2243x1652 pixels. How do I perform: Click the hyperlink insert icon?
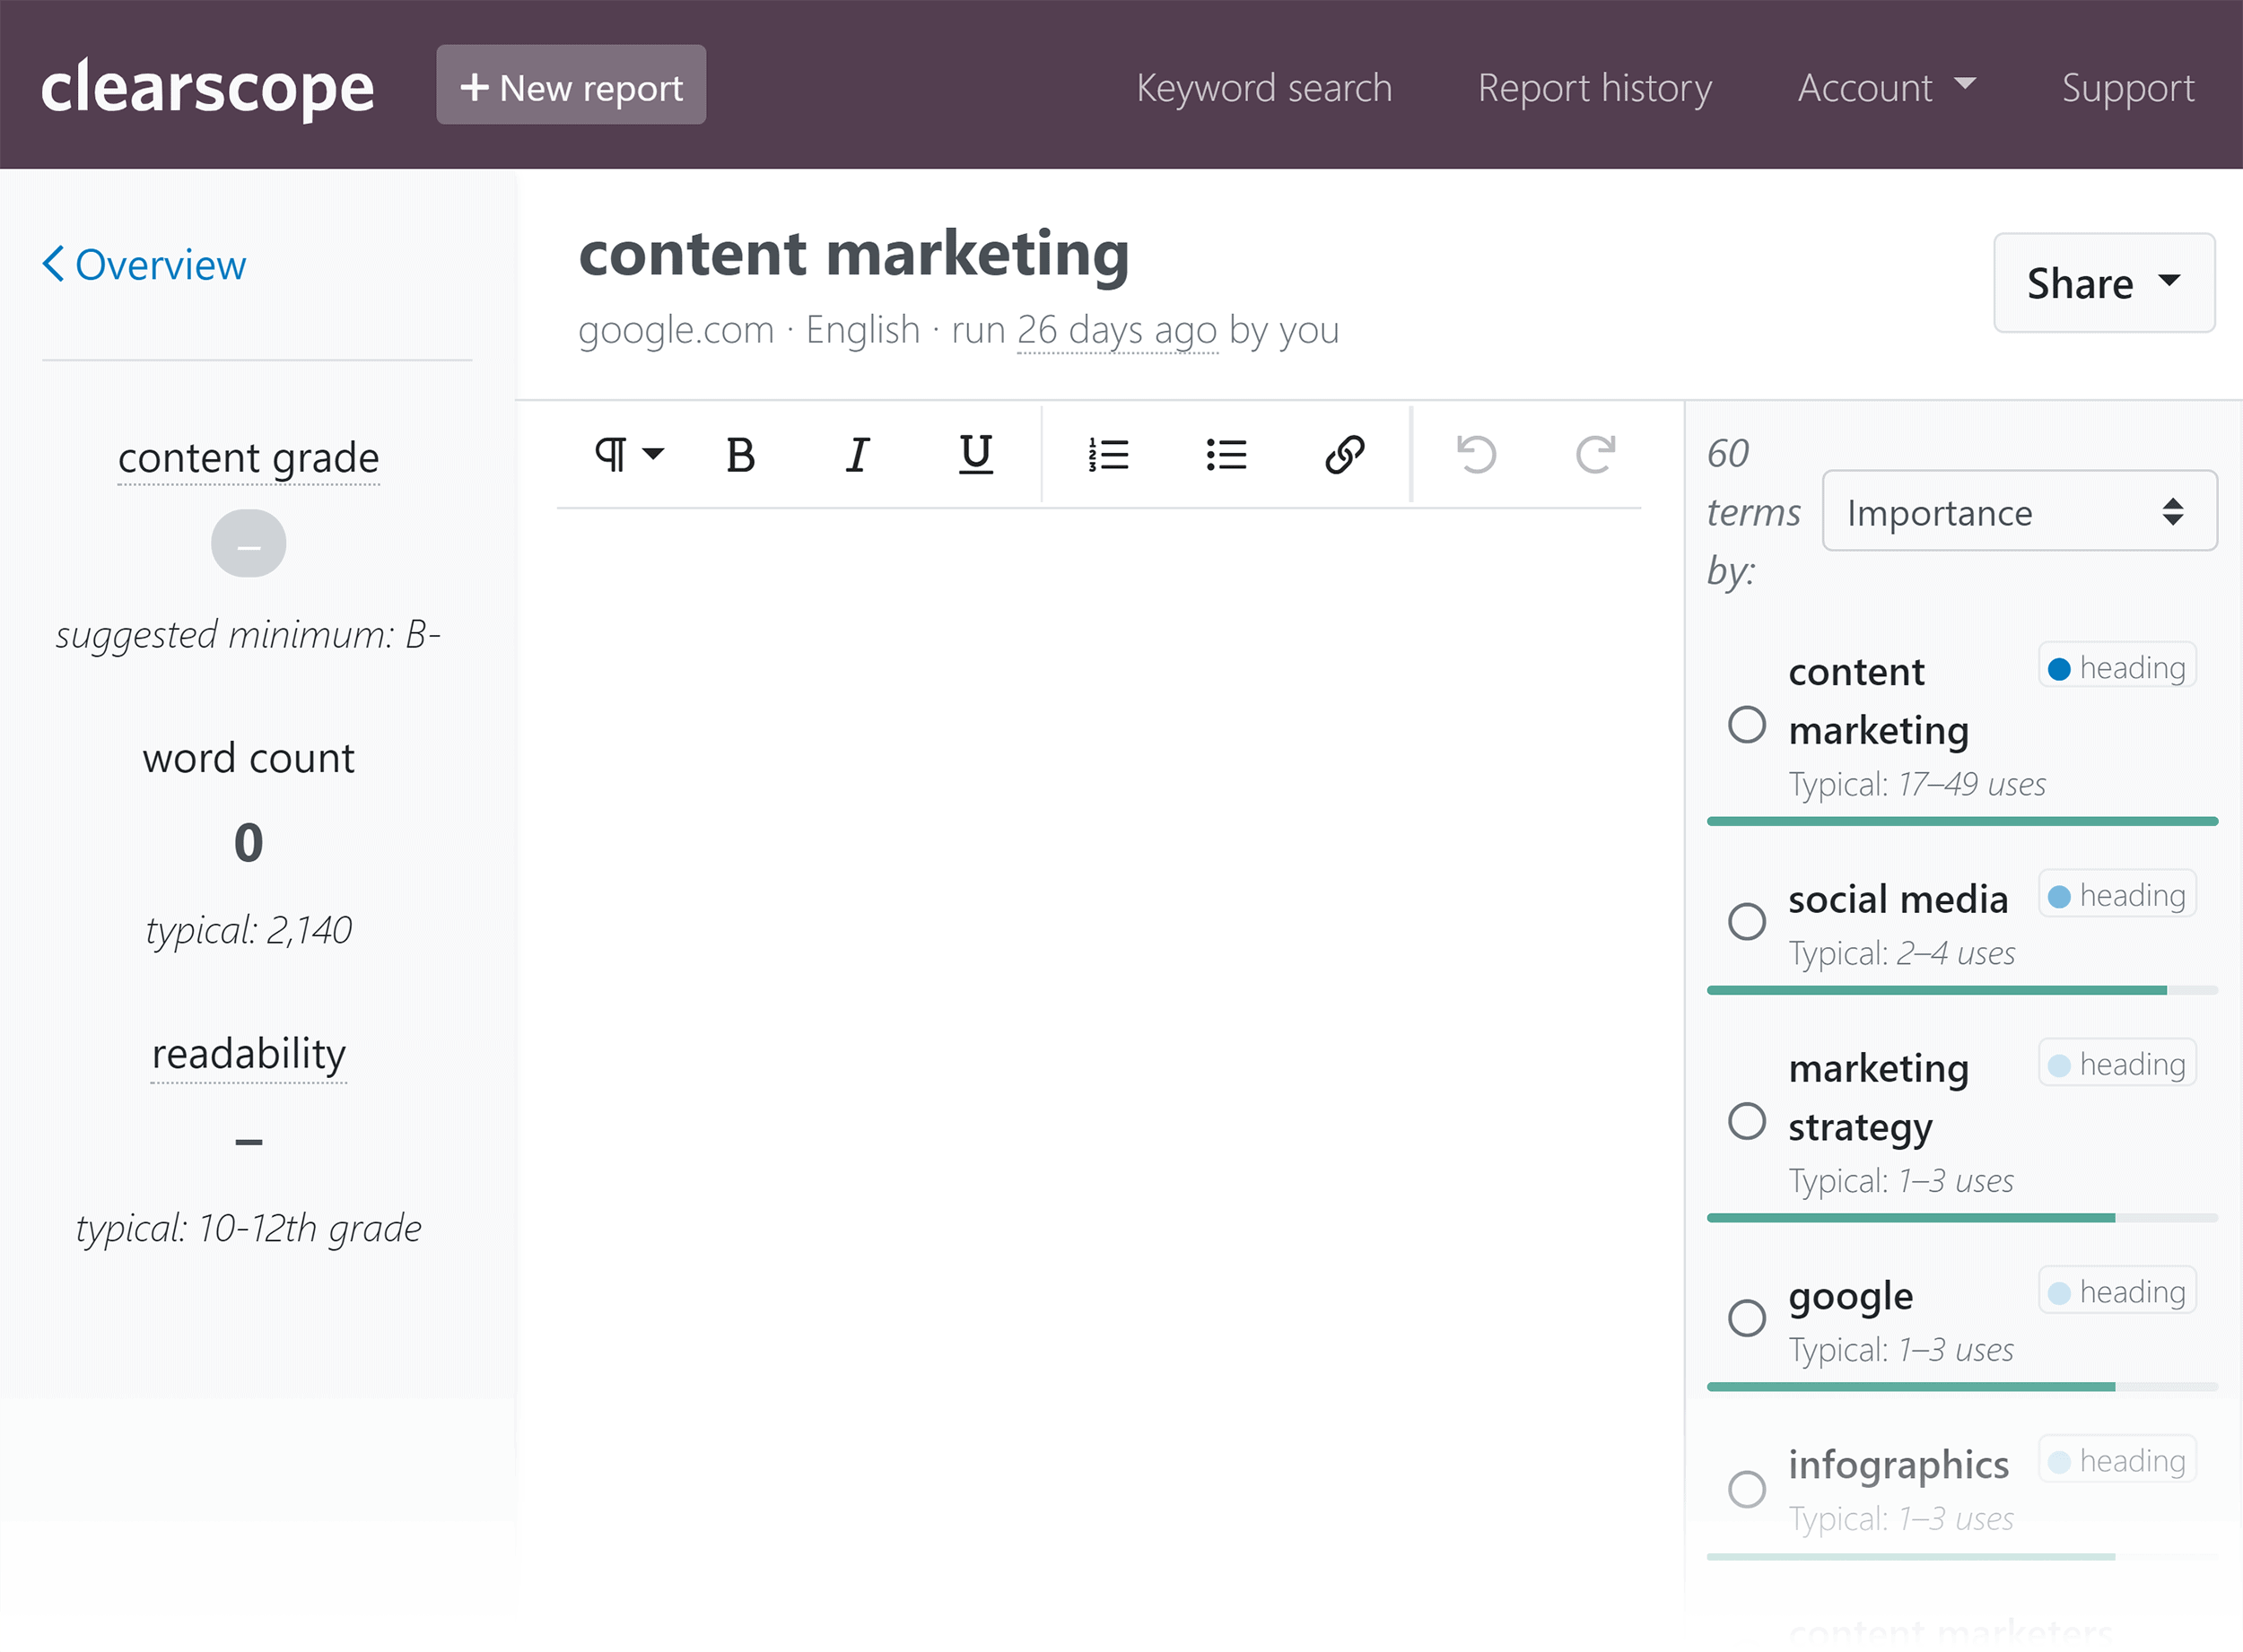click(x=1344, y=456)
